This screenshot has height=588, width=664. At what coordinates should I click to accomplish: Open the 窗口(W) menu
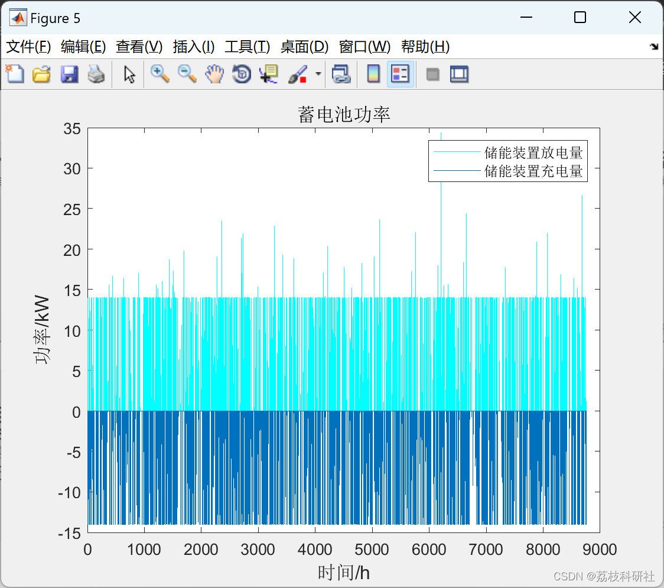pos(364,47)
